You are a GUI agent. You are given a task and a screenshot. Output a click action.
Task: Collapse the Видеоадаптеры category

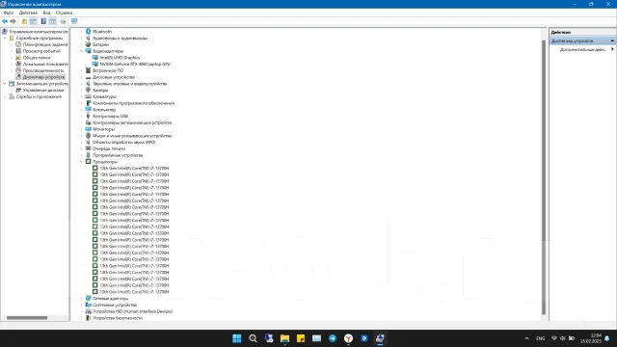pos(81,51)
